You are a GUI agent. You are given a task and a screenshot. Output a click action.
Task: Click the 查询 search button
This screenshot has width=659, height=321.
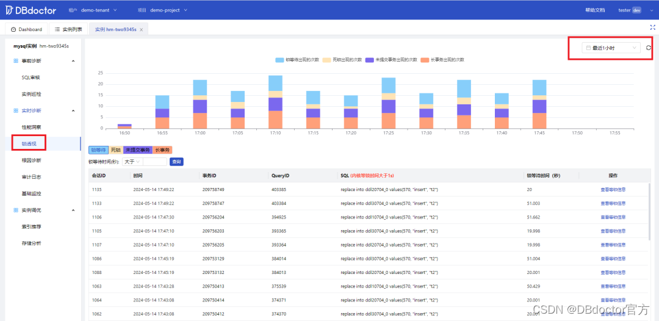(176, 161)
